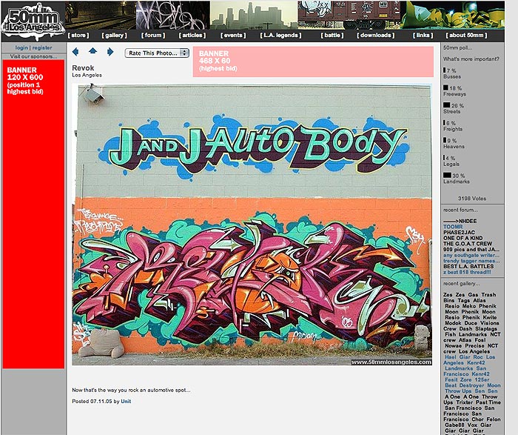The width and height of the screenshot is (518, 435).
Task: Open the events menu item
Action: 233,35
